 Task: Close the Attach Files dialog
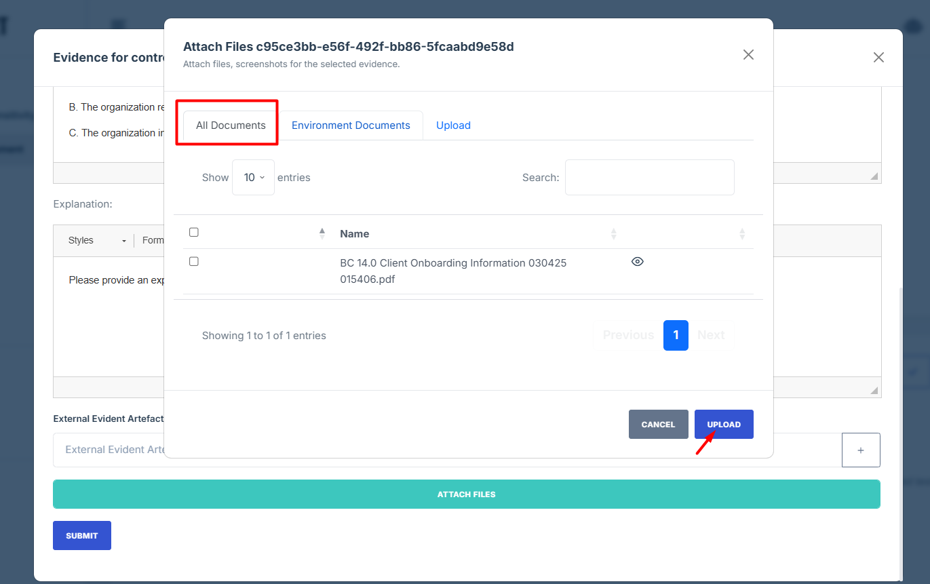tap(748, 55)
